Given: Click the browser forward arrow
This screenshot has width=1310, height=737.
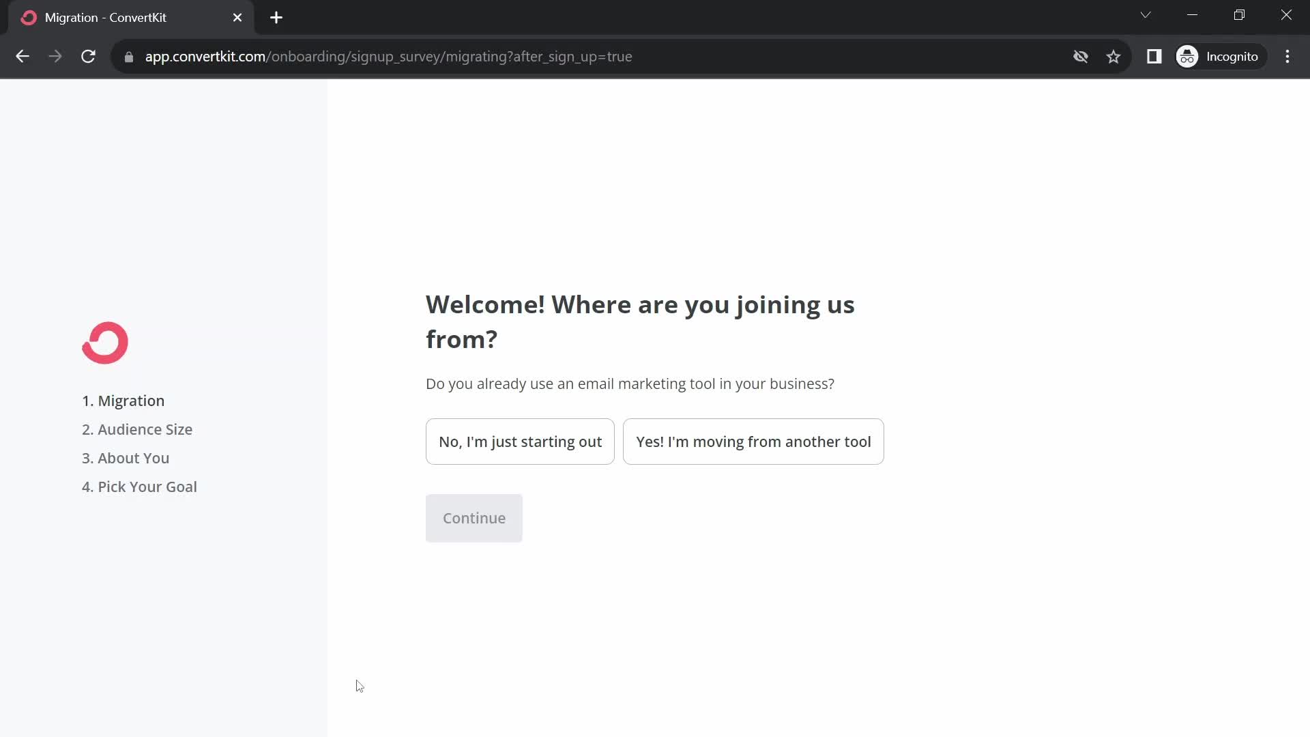Looking at the screenshot, I should (55, 57).
